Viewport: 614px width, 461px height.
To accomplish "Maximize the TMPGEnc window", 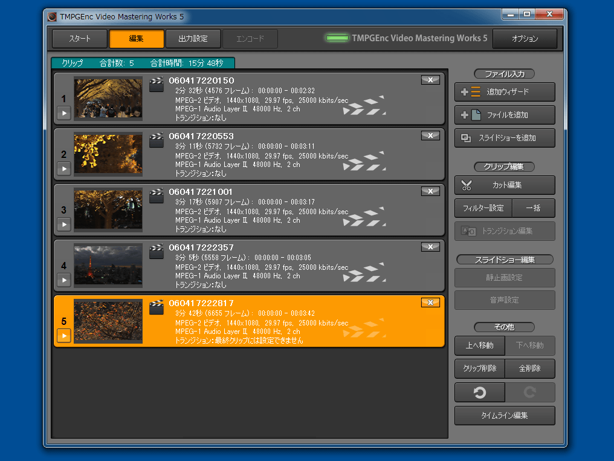I will [527, 15].
